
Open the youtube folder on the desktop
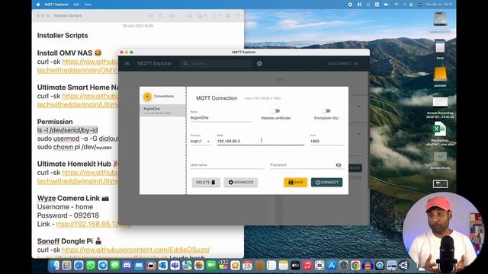(440, 75)
